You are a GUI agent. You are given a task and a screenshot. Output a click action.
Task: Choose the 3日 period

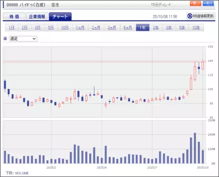coord(38,28)
